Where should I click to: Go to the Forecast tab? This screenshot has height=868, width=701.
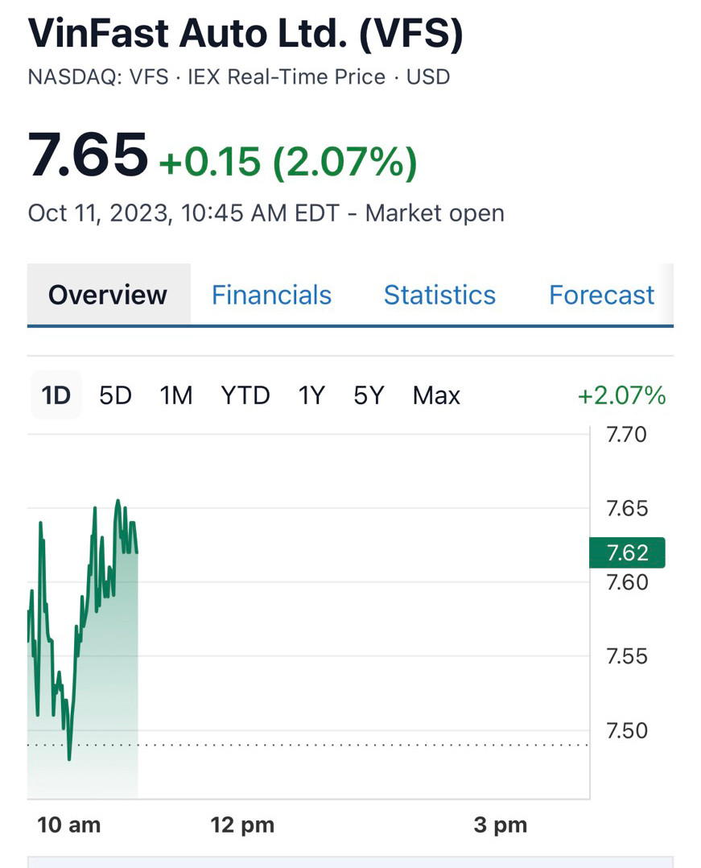601,295
